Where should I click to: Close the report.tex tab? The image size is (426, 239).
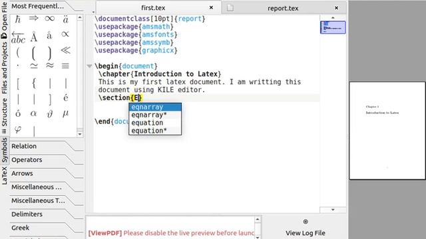(336, 8)
